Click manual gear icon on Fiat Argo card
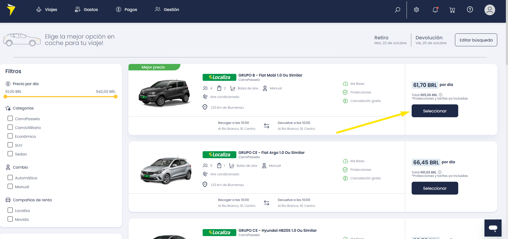This screenshot has width=508, height=239. click(x=264, y=166)
